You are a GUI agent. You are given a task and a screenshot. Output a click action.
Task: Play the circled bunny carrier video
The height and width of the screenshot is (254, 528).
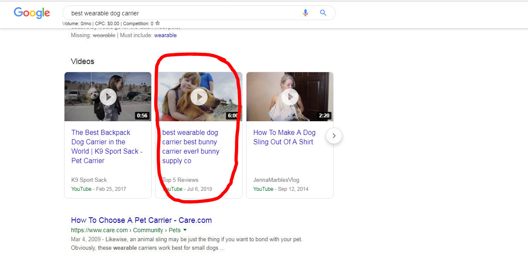pyautogui.click(x=199, y=96)
